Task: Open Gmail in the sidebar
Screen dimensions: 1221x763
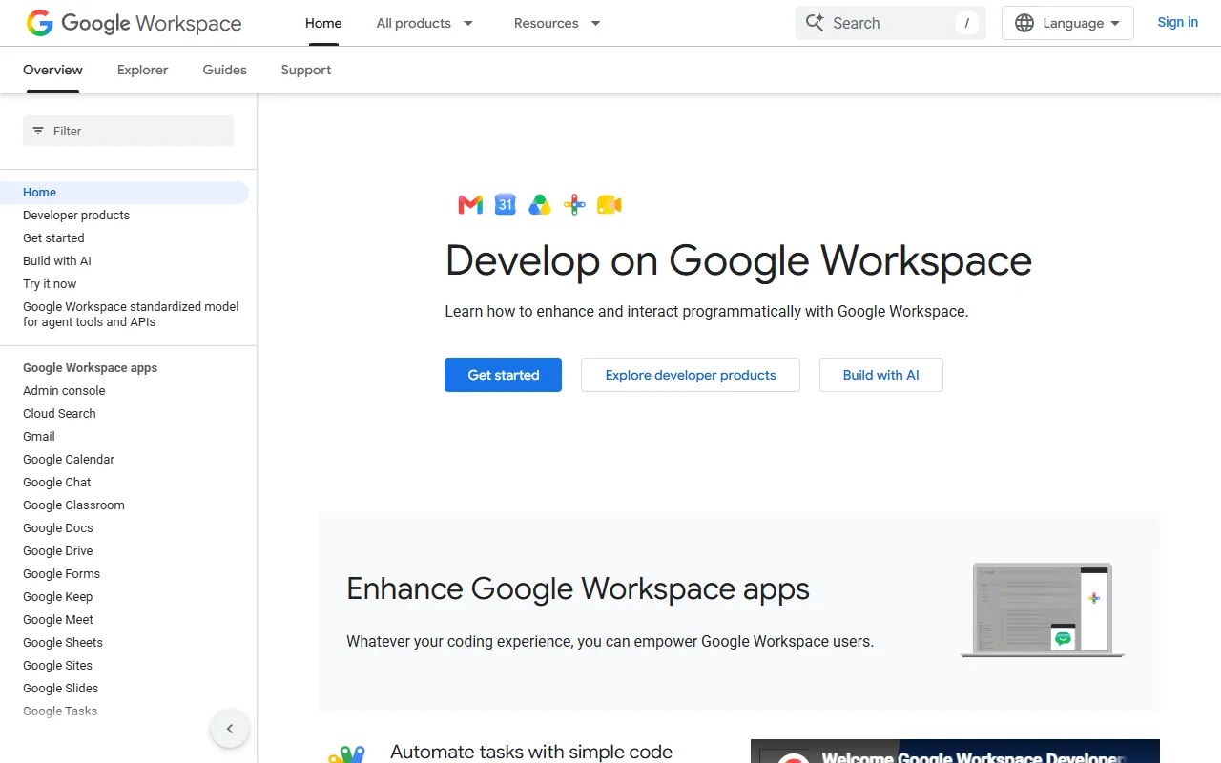Action: [39, 437]
